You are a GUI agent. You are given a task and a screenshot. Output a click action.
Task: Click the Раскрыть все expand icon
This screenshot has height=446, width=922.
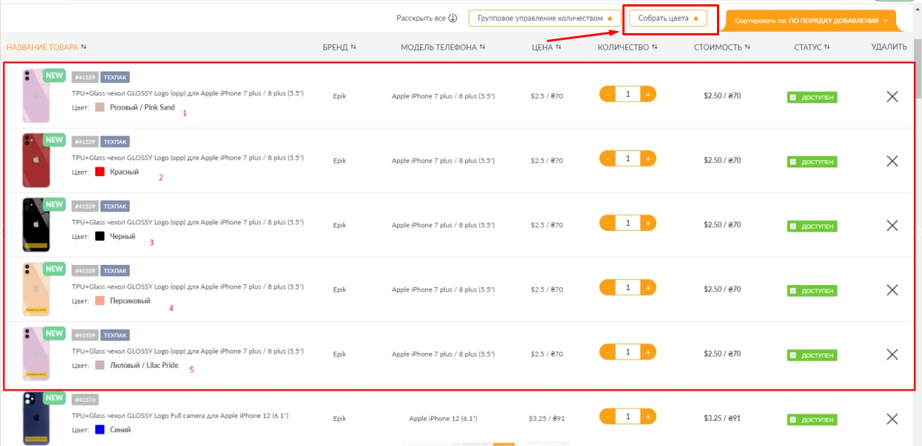[453, 18]
